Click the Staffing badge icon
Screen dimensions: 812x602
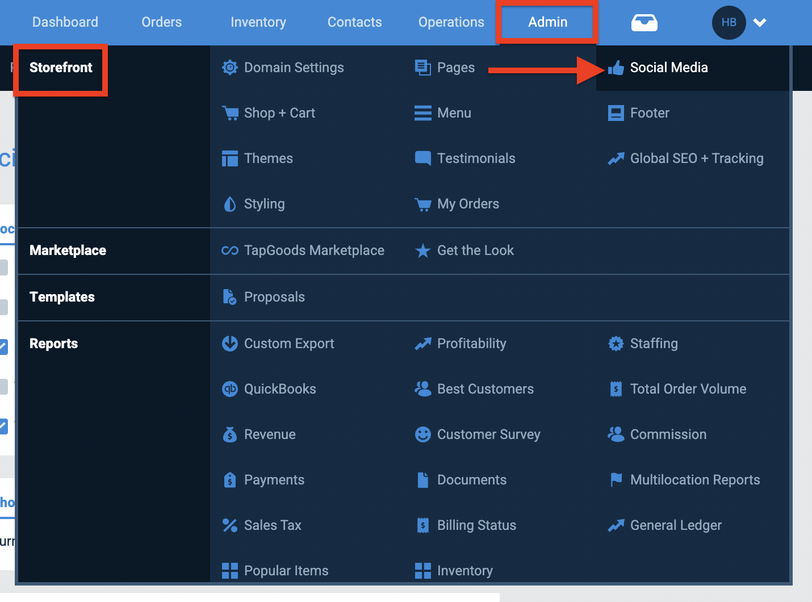click(616, 344)
